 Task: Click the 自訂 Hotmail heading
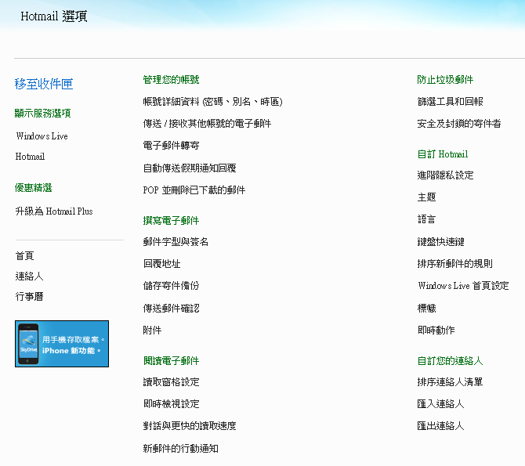pyautogui.click(x=443, y=154)
